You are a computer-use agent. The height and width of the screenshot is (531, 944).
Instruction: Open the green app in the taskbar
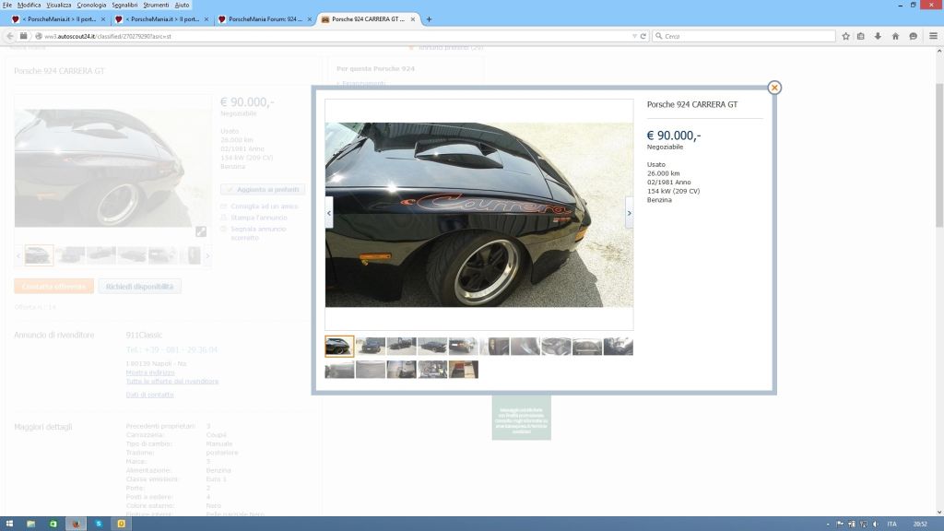pyautogui.click(x=53, y=524)
